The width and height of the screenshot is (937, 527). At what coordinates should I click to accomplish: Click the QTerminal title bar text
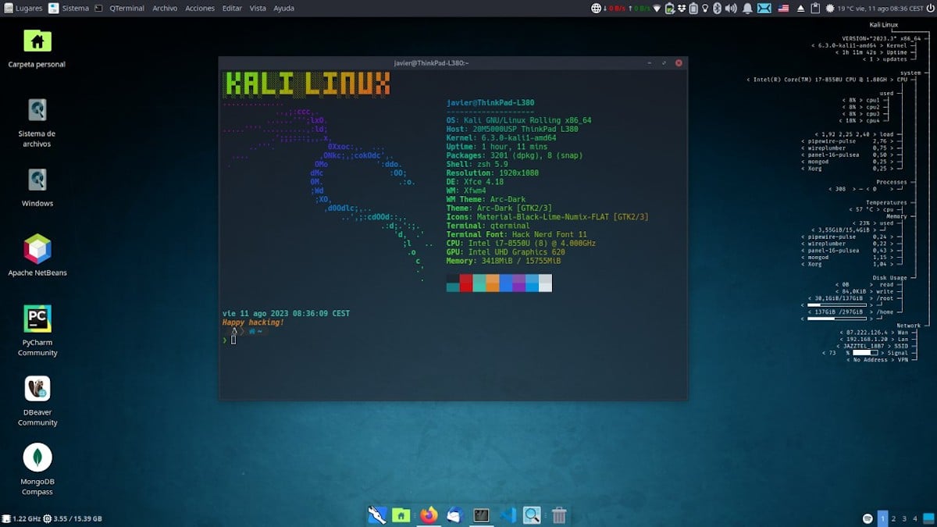[433, 62]
